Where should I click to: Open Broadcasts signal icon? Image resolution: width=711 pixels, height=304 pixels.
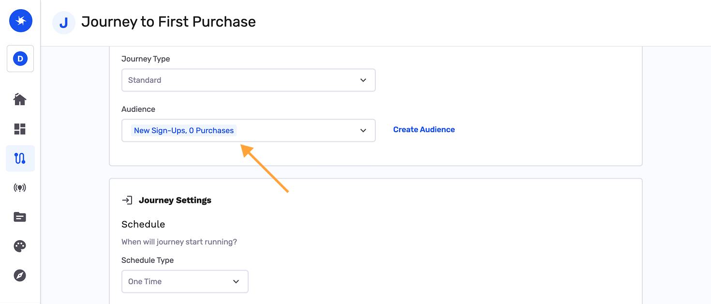20,188
